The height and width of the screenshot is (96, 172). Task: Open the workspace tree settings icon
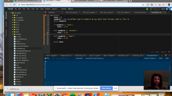point(41,12)
